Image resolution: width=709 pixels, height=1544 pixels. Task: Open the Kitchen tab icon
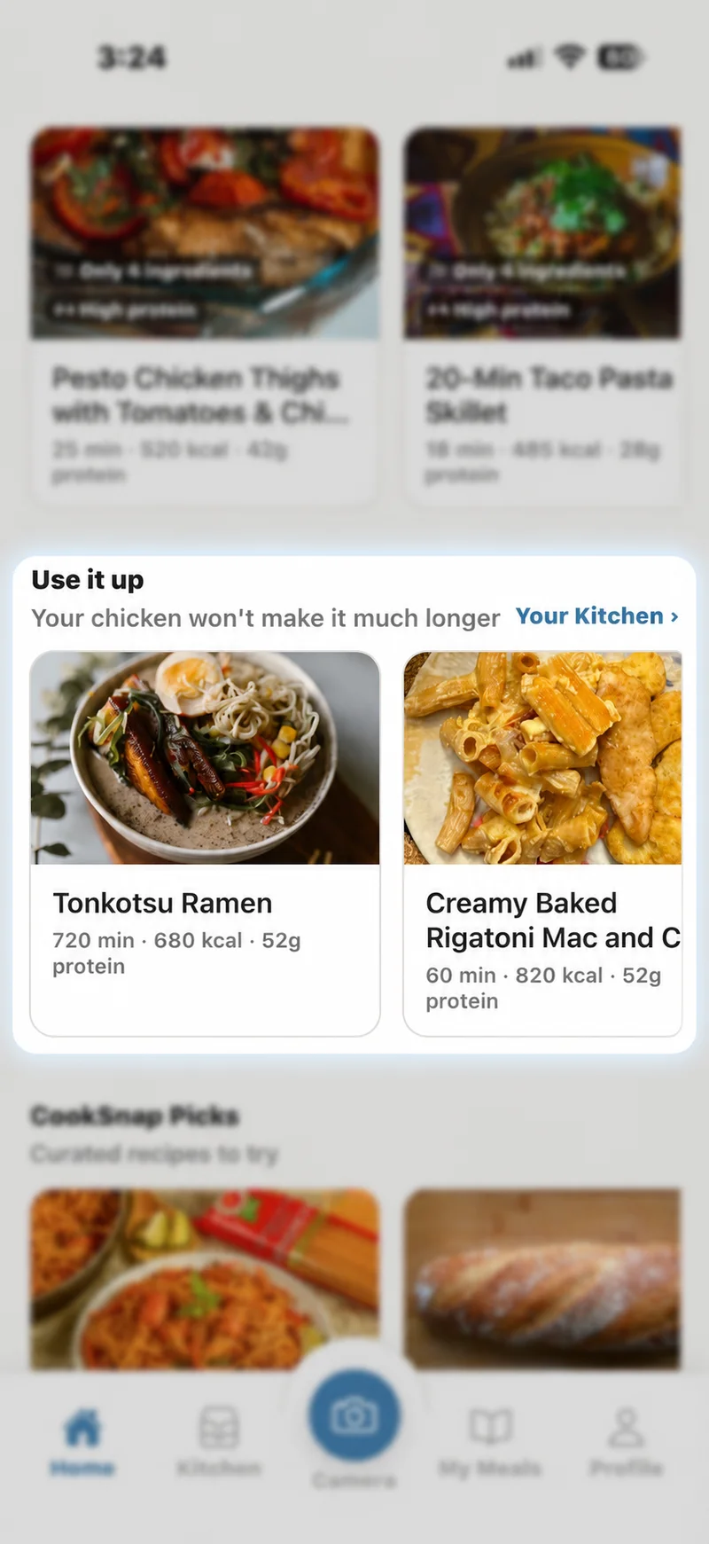[218, 1427]
